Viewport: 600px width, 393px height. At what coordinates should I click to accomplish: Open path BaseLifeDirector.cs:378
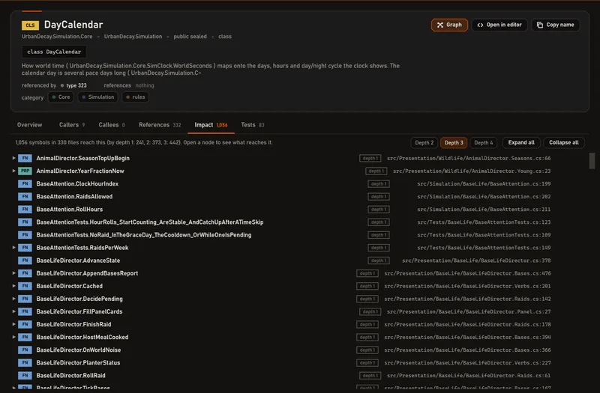point(476,261)
